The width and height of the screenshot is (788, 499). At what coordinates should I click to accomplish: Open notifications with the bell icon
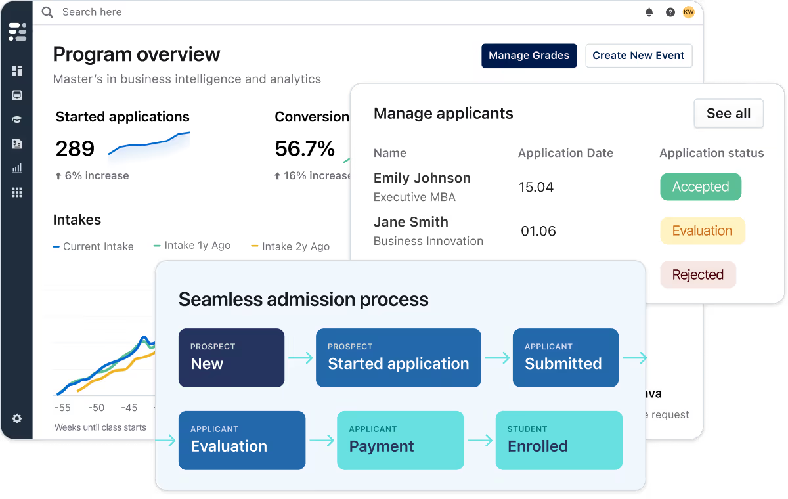coord(649,12)
